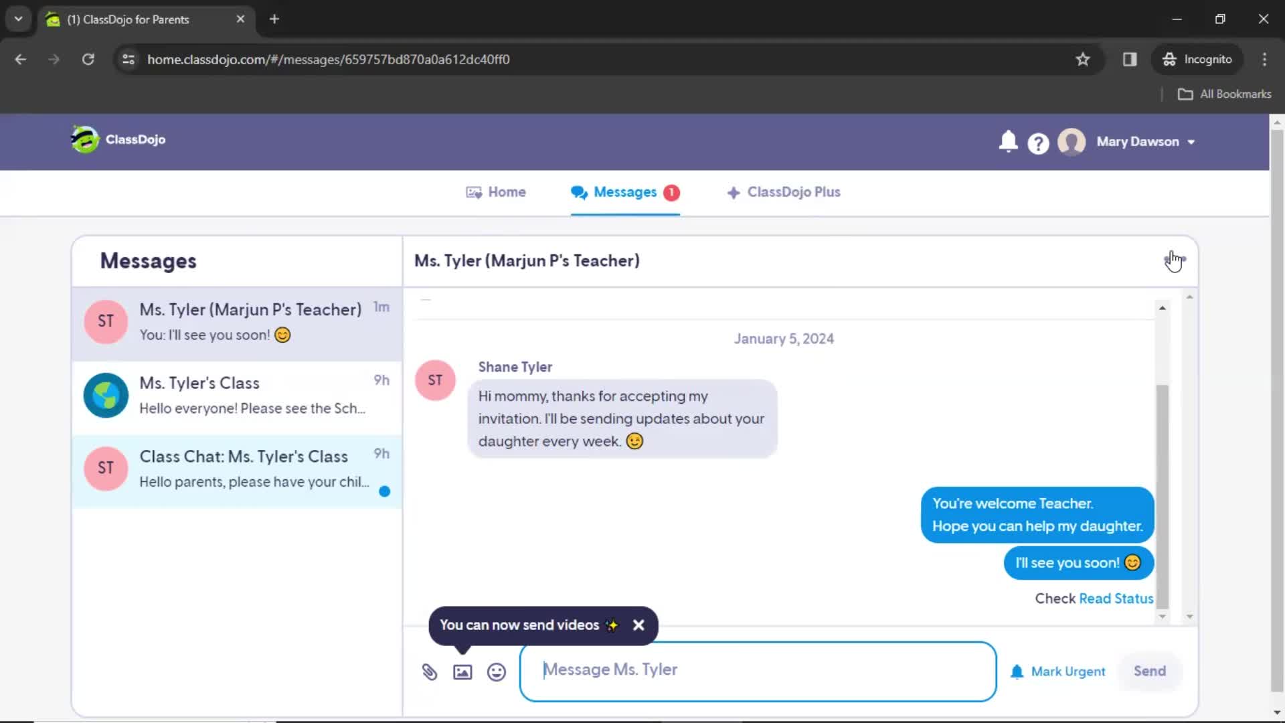The height and width of the screenshot is (723, 1285).
Task: Open the notifications bell
Action: (x=1008, y=142)
